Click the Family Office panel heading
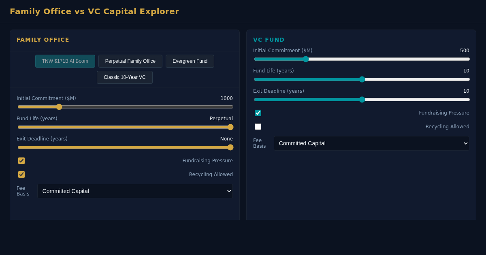This screenshot has width=486, height=255. click(43, 40)
